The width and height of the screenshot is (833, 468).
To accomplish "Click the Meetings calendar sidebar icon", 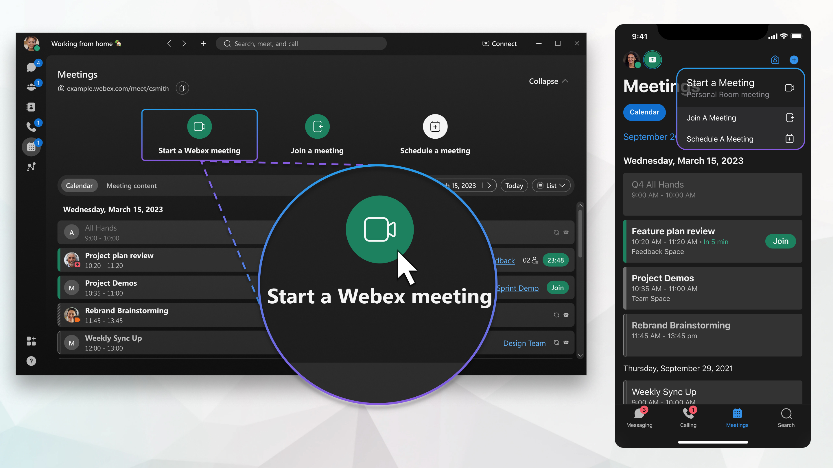I will (x=32, y=147).
